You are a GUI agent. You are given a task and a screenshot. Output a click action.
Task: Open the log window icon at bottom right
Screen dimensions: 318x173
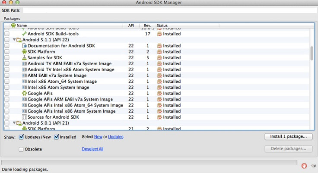313,166
